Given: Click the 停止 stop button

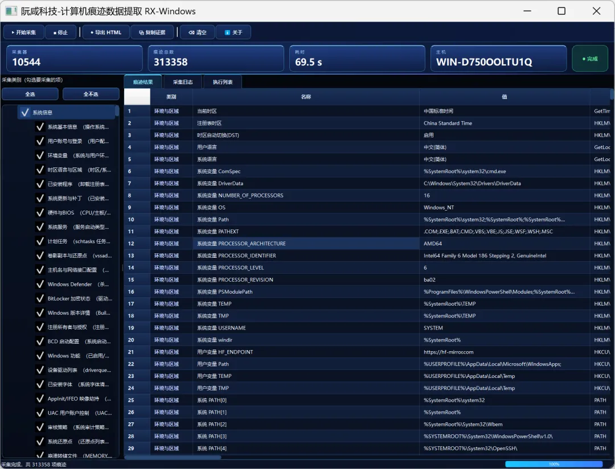Looking at the screenshot, I should click(x=61, y=32).
